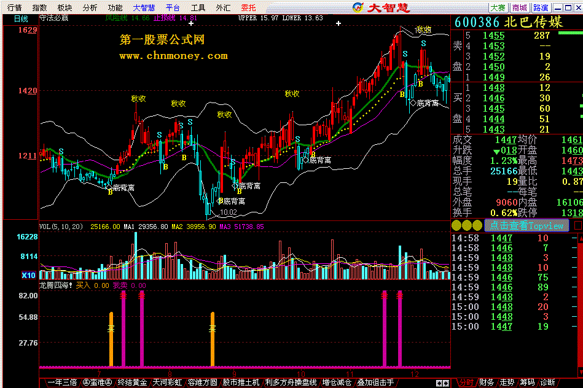Click sell level 5 price 1455
The image size is (583, 388).
(493, 36)
